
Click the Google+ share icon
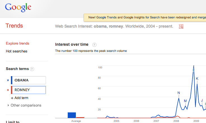(x=181, y=26)
